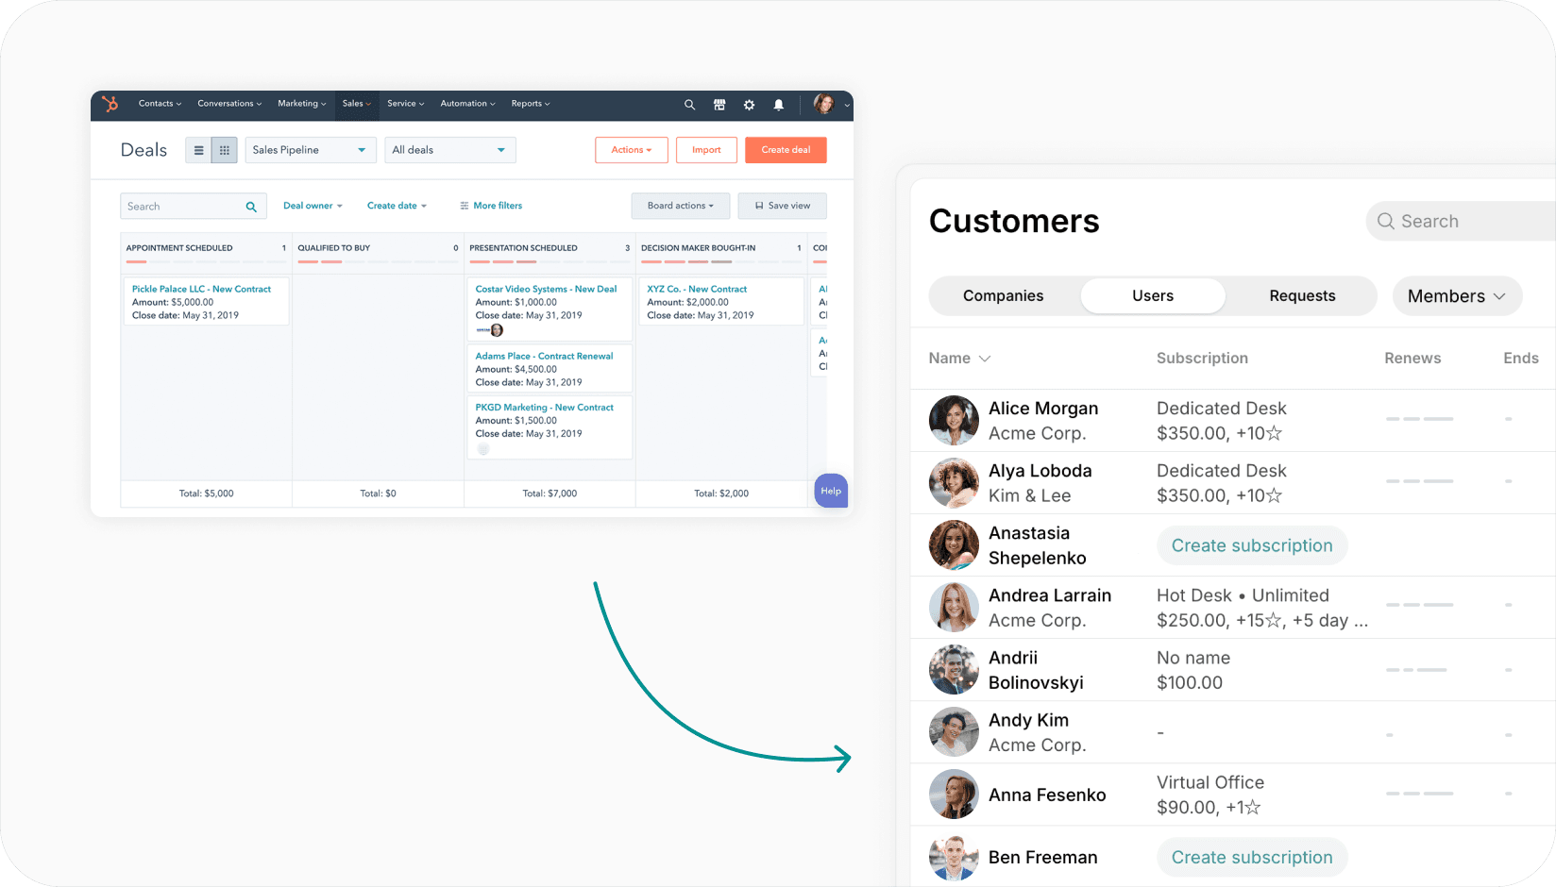Select the board view grid icon
This screenshot has width=1556, height=887.
pos(224,149)
